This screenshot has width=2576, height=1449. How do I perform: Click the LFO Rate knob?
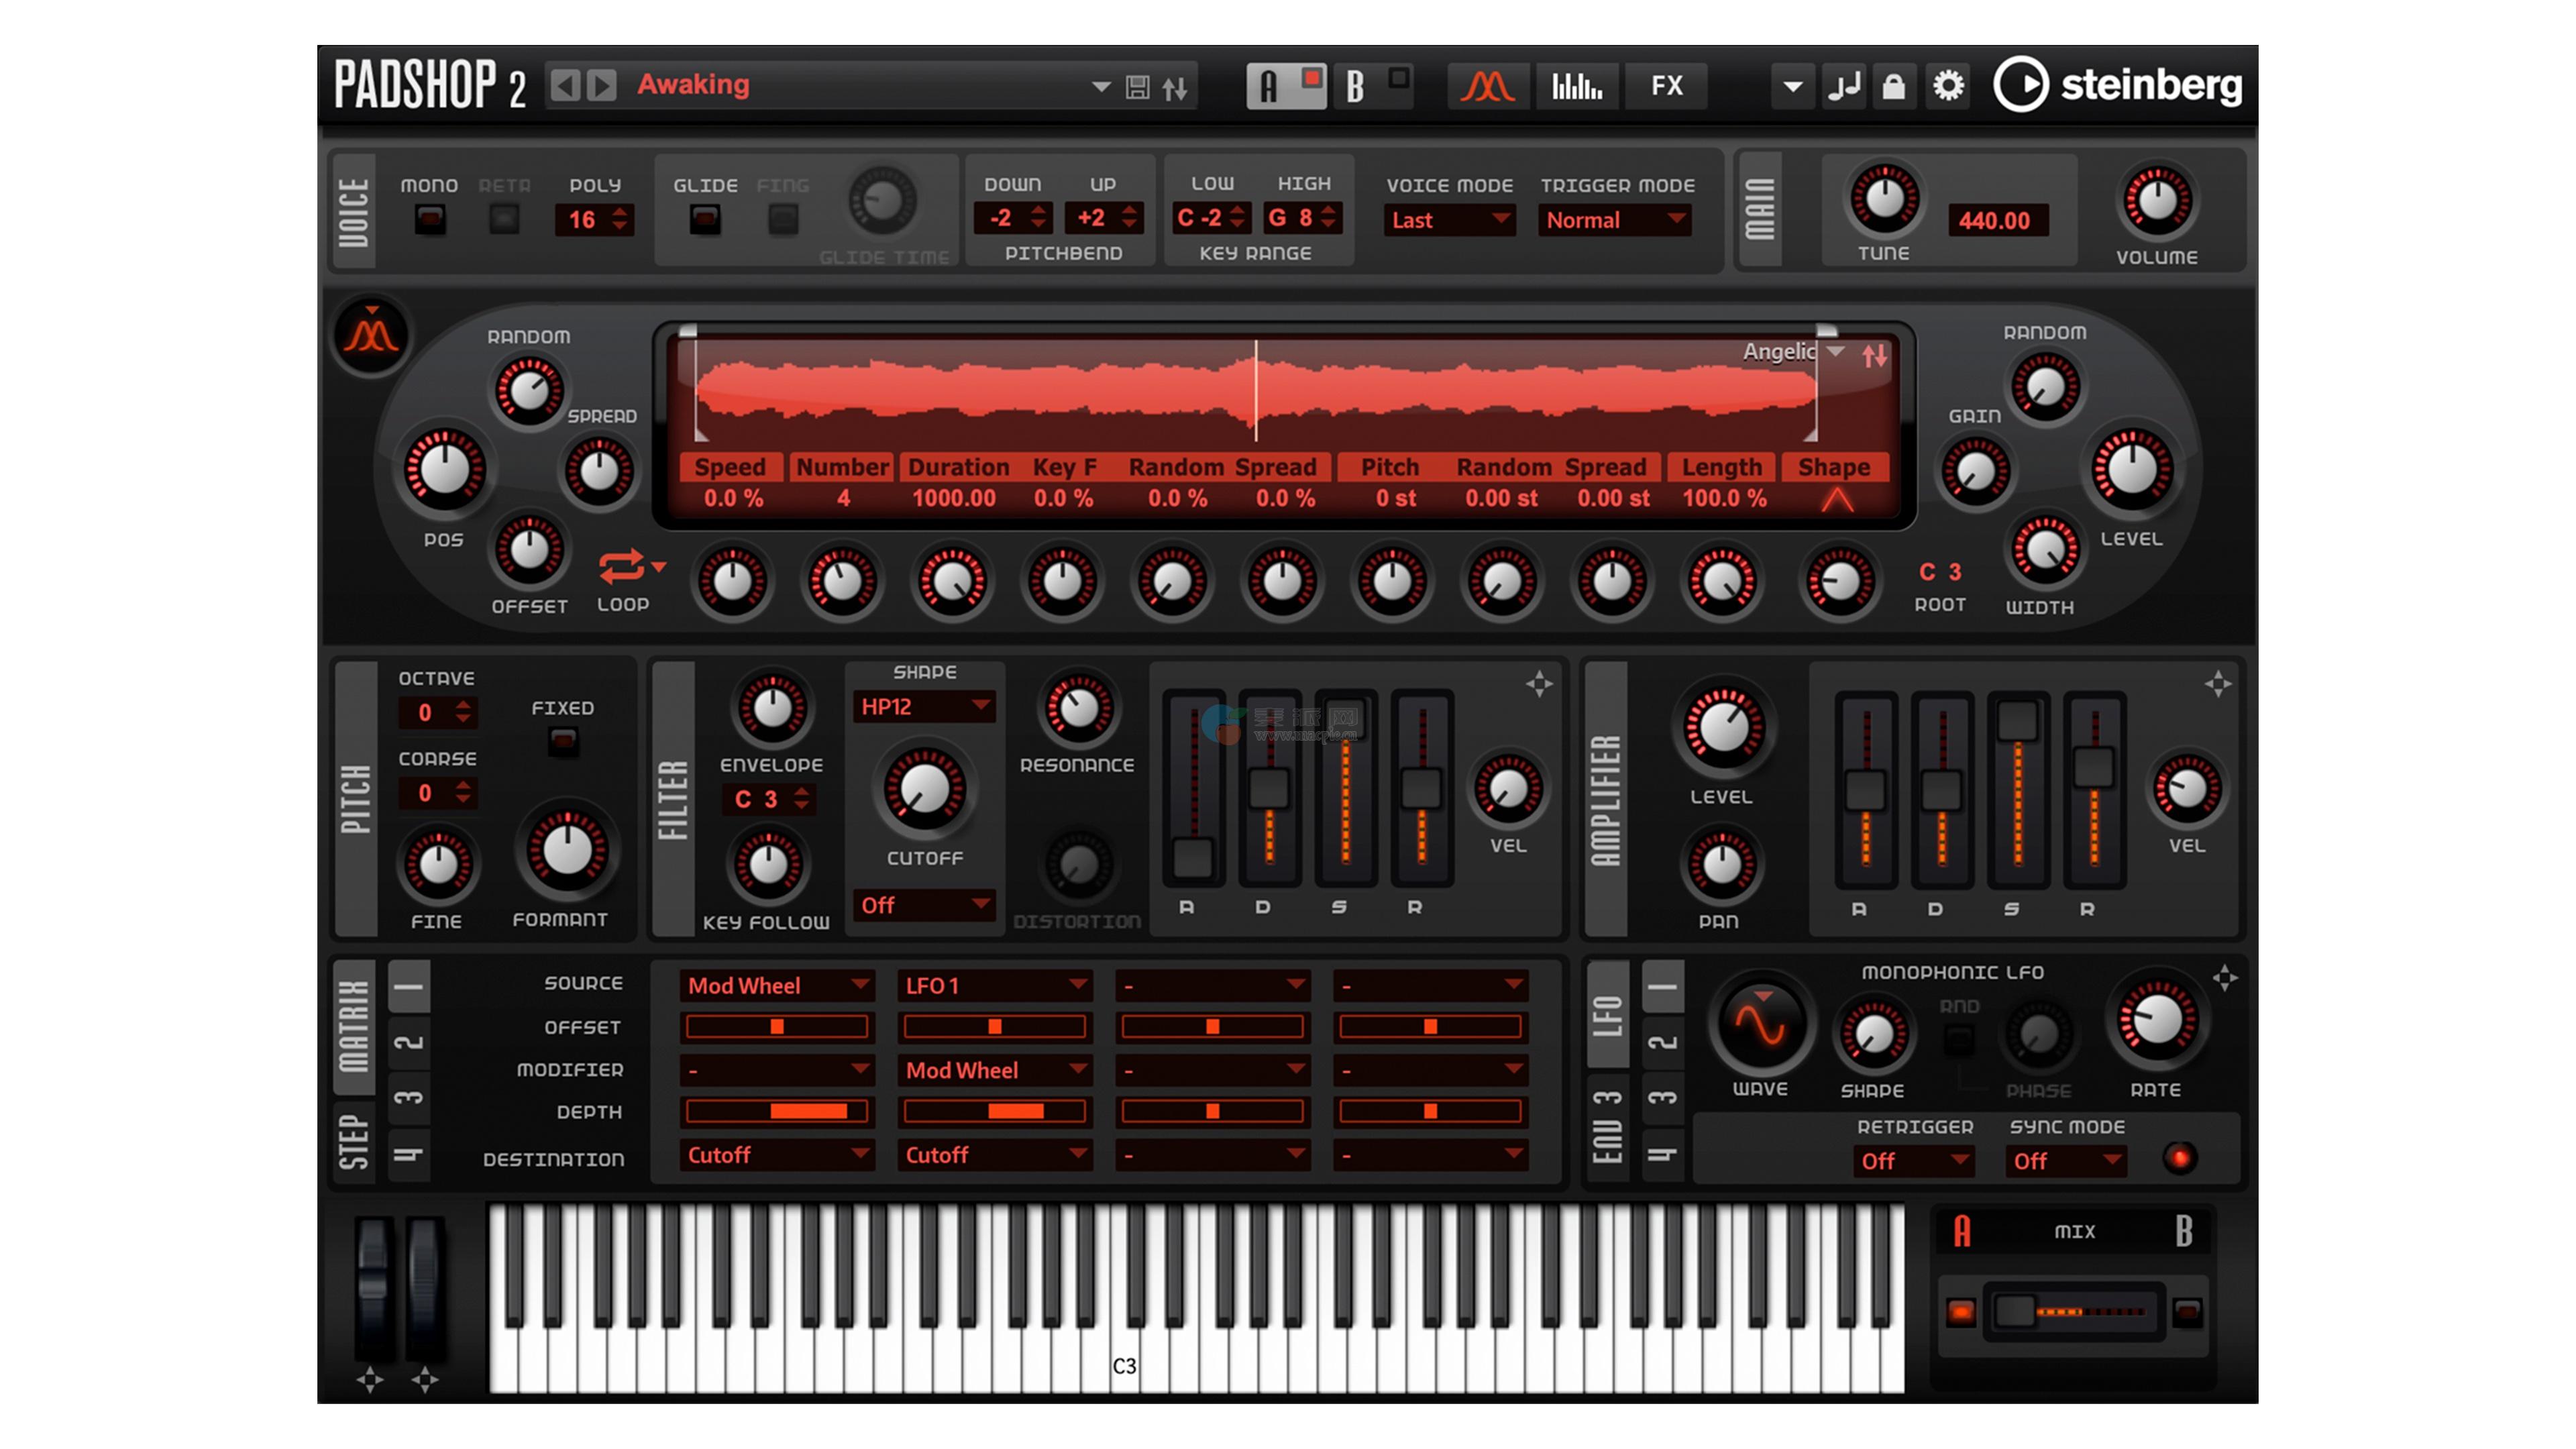tap(2157, 1021)
